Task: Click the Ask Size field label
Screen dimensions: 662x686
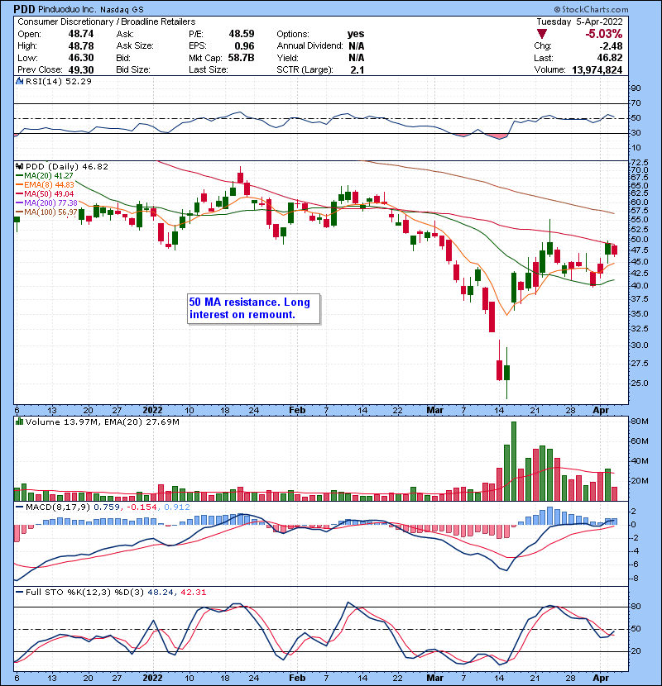Action: (x=135, y=46)
